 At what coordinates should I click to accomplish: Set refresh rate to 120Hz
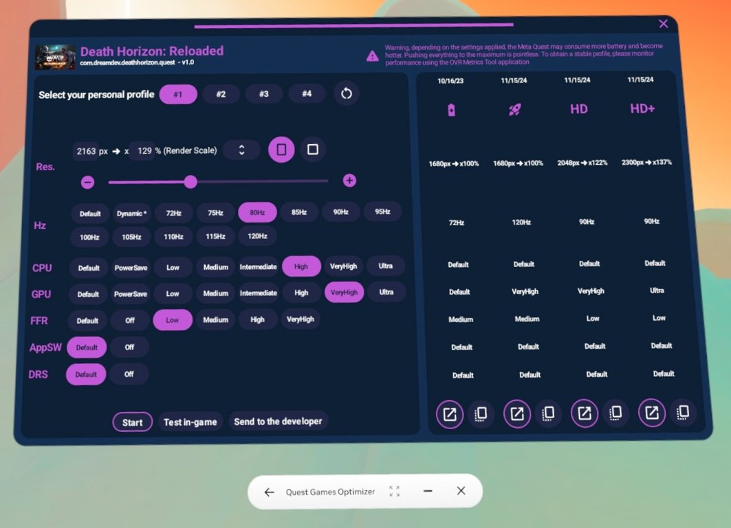257,236
